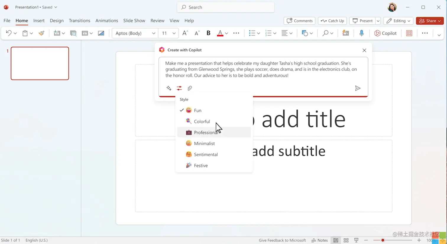Click the Decrease Font Size icon

click(x=197, y=33)
